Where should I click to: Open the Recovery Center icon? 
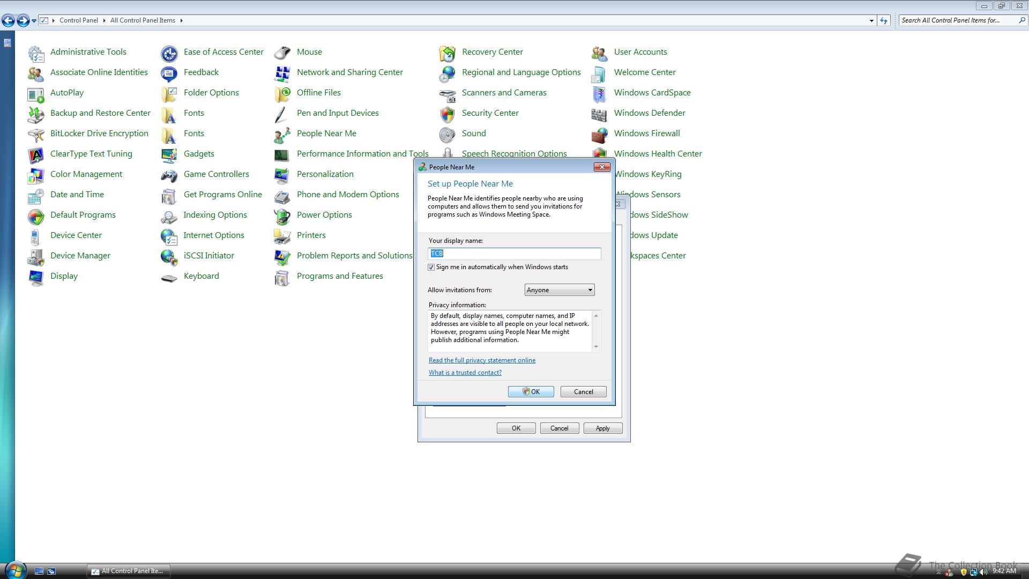[448, 53]
